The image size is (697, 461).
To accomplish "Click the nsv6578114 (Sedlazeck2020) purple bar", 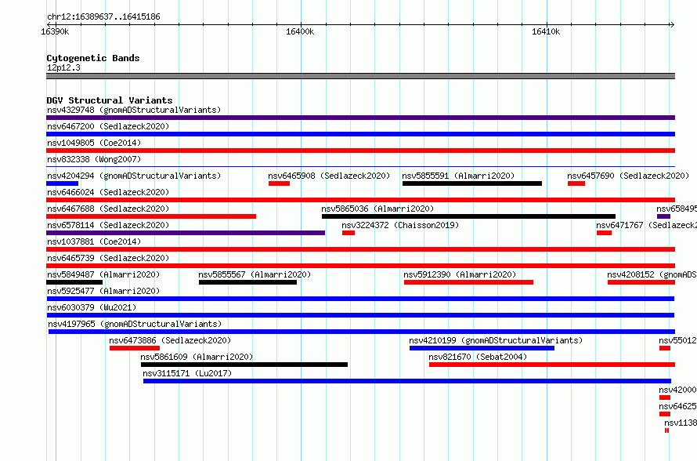I will [x=186, y=233].
